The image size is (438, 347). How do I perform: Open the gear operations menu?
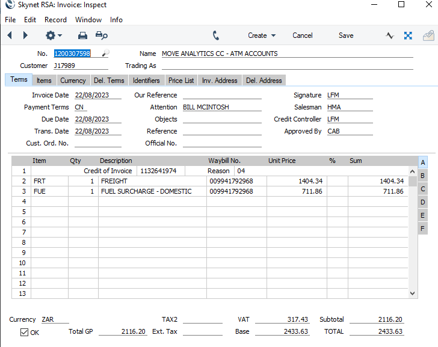(x=54, y=35)
